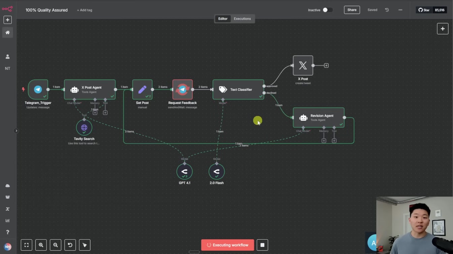The width and height of the screenshot is (453, 254).
Task: Select the Request Feedback node
Action: coord(182,89)
